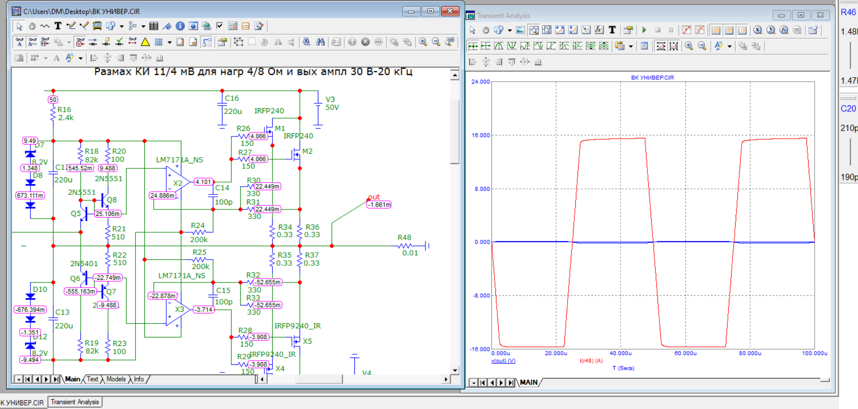Expand dropdown beside clipboard icon in analysis toolbar
Image resolution: width=858 pixels, height=409 pixels.
631,47
